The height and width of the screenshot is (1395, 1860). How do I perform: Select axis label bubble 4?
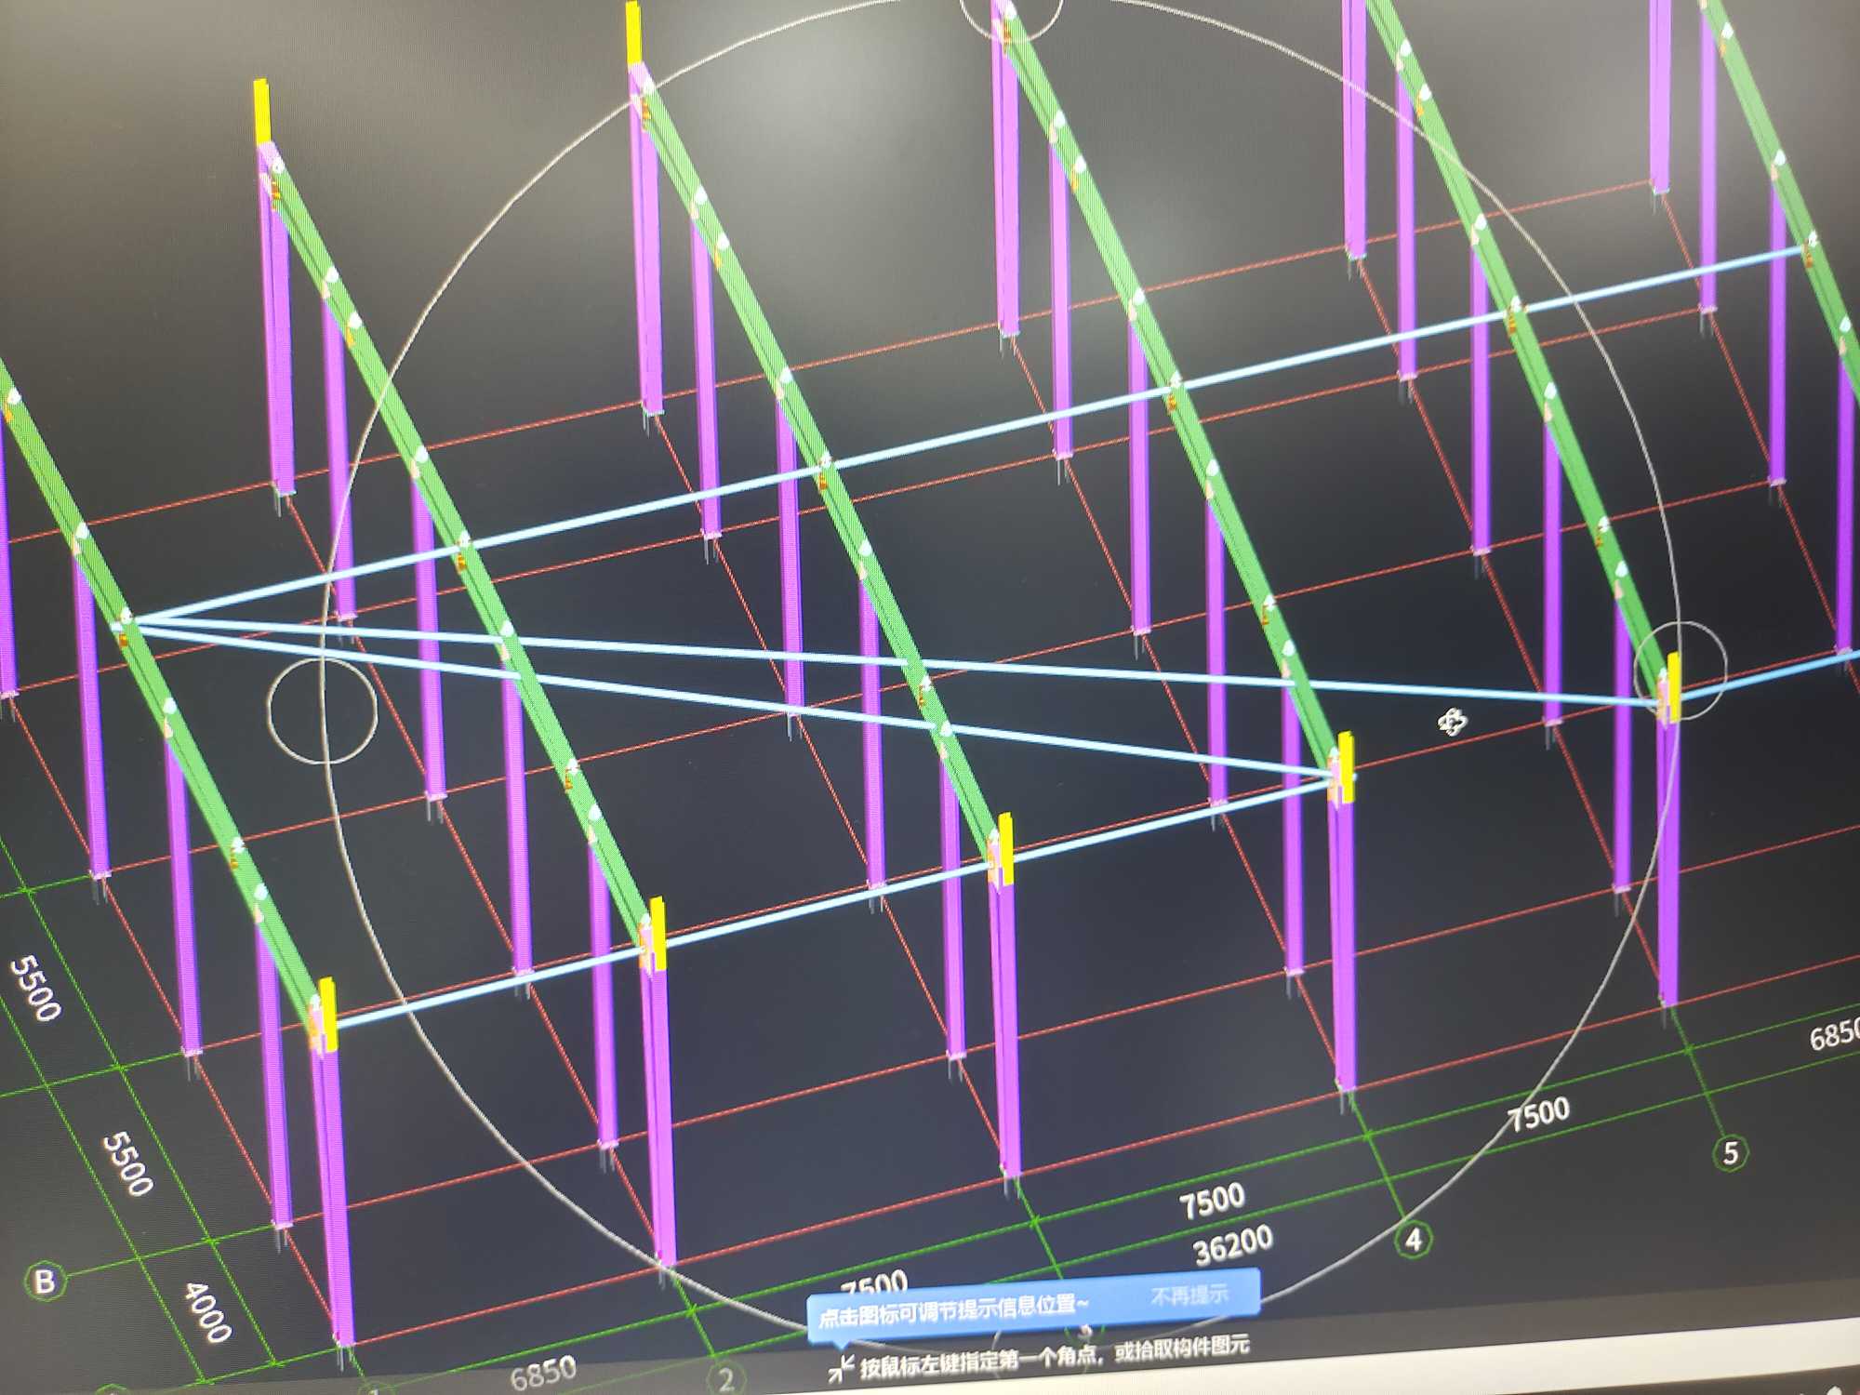1414,1239
